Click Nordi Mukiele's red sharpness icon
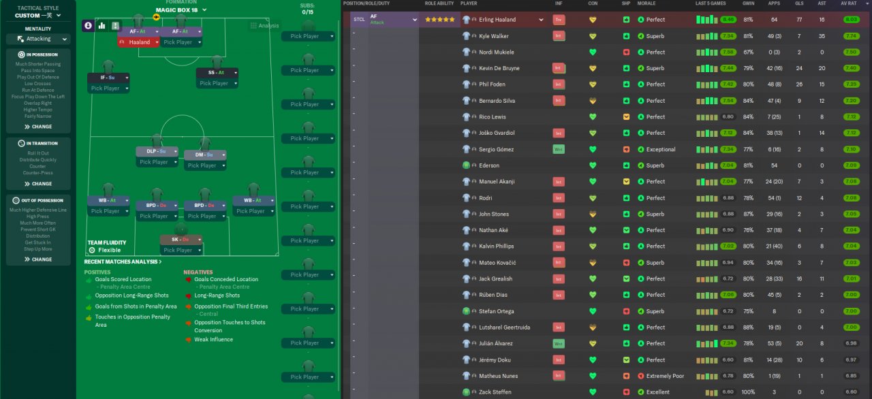Image resolution: width=872 pixels, height=399 pixels. tap(626, 52)
